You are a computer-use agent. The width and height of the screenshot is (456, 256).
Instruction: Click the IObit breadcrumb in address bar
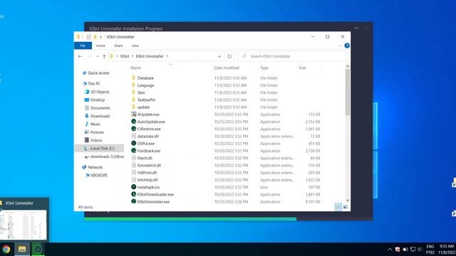pos(125,56)
